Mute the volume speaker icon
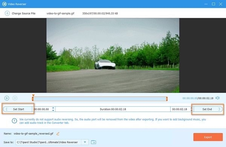 point(217,98)
